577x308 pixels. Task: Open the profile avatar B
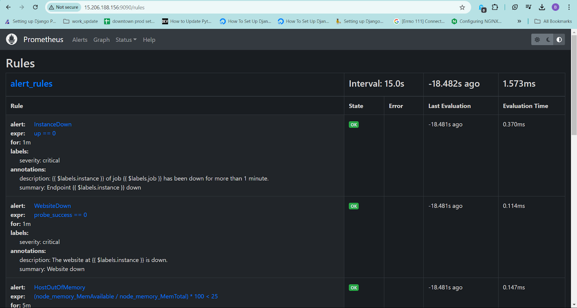555,7
